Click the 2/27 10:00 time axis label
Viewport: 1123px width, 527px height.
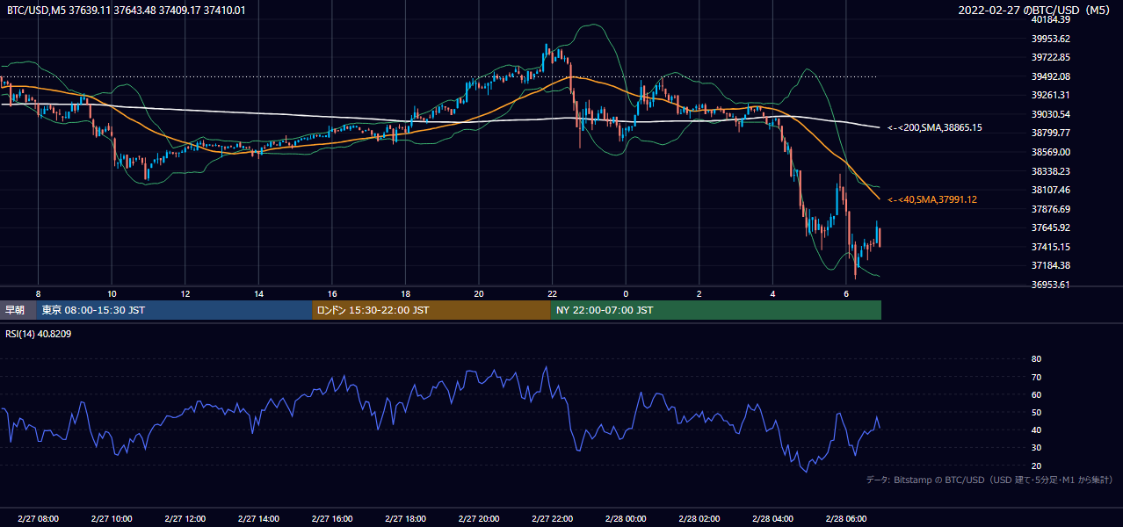coord(111,518)
